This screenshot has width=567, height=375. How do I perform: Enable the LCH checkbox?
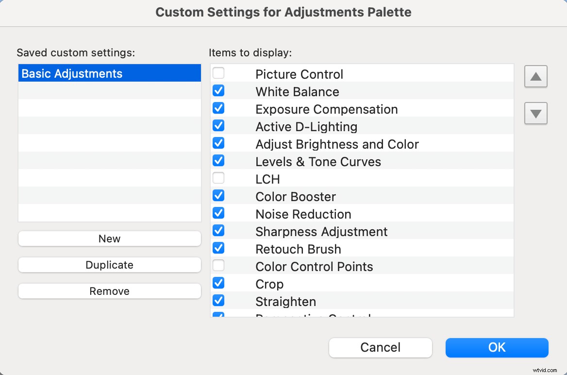218,178
